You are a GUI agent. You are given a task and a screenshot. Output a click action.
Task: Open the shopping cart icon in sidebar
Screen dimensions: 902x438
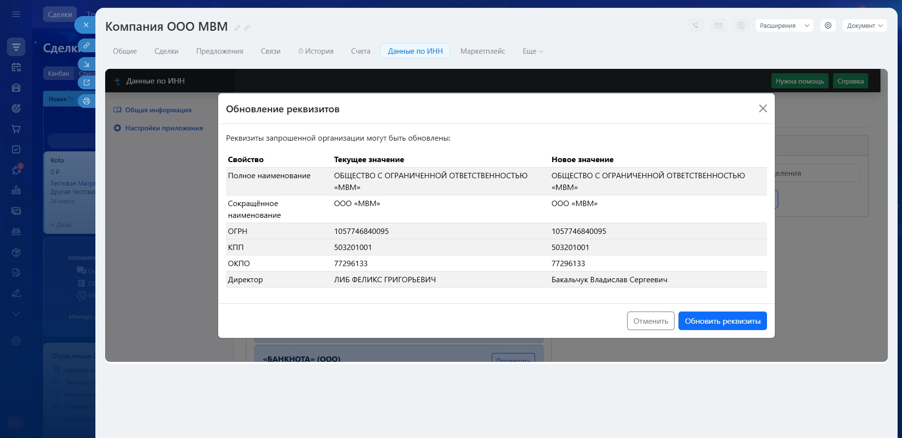click(16, 129)
